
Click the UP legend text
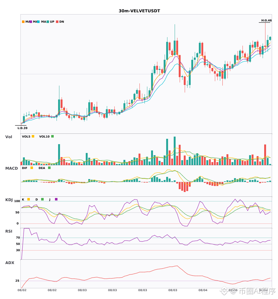(x=52, y=22)
